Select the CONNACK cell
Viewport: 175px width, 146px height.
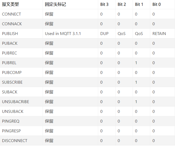click(x=12, y=24)
